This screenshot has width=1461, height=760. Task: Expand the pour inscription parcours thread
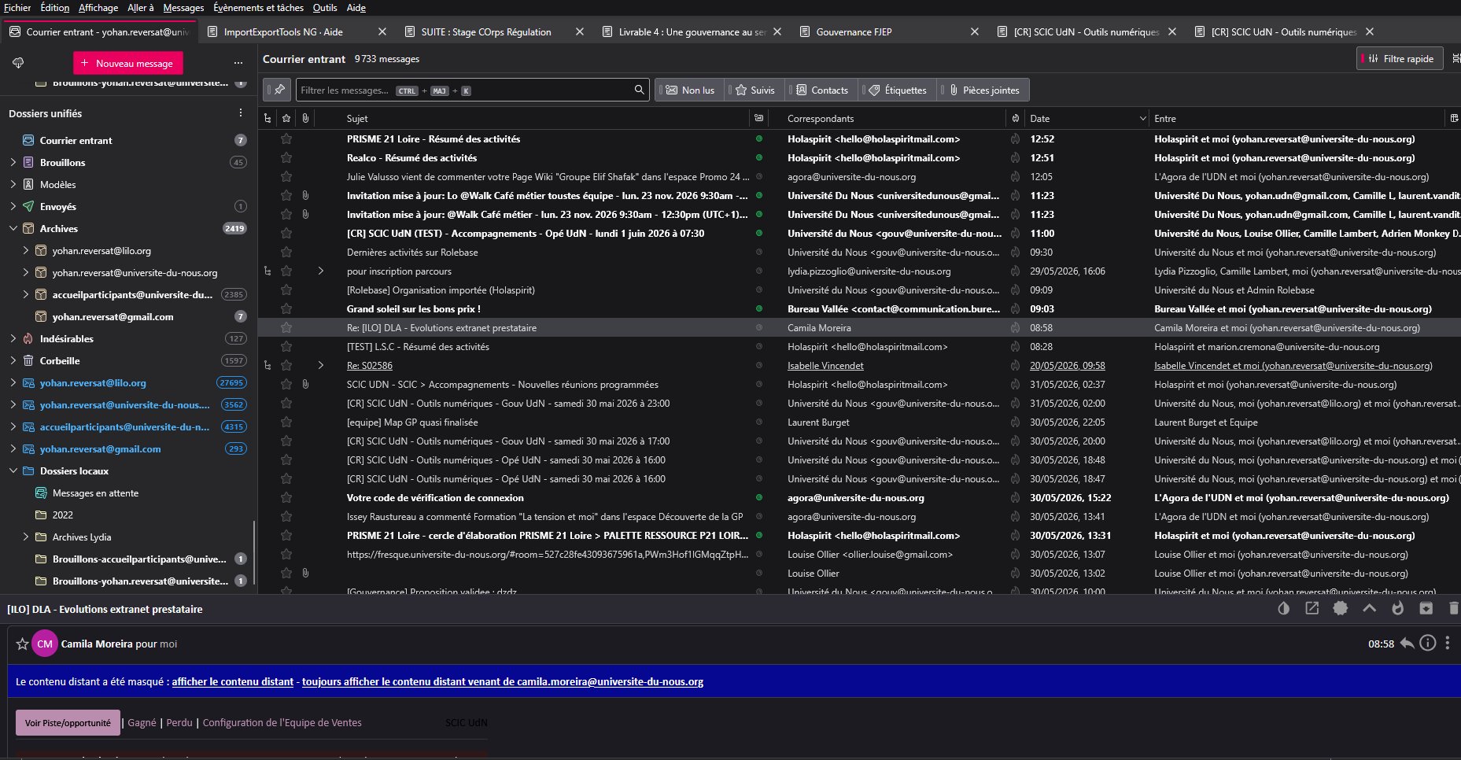321,271
